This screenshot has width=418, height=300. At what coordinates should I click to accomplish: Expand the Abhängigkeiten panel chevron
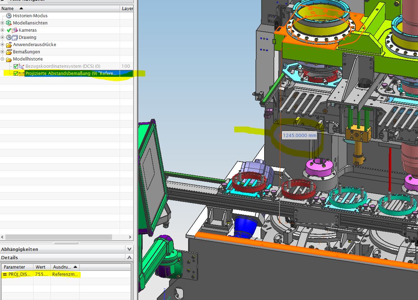(129, 249)
